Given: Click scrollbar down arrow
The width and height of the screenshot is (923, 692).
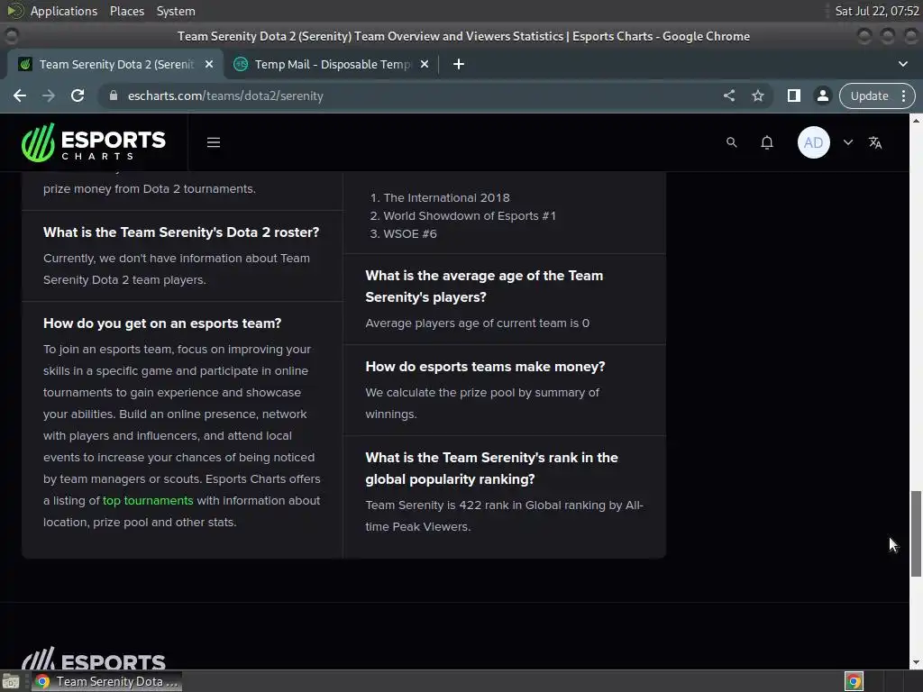Looking at the screenshot, I should (x=916, y=663).
